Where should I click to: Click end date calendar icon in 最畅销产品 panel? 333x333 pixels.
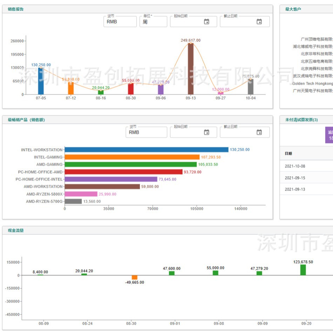coord(259,132)
